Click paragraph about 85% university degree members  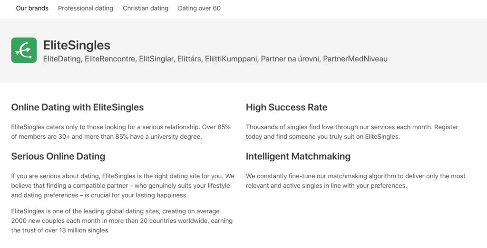tap(121, 132)
